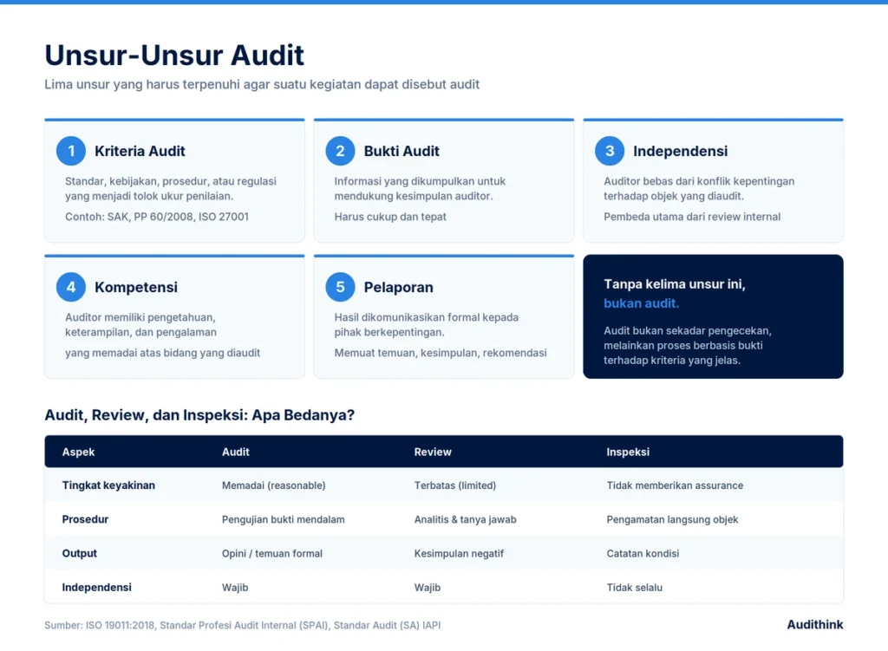The image size is (888, 651).
Task: Click the Kriteria Audit description about Standar, kebijakan
Action: tap(171, 188)
